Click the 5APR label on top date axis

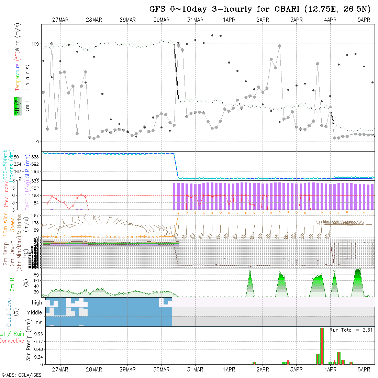[x=364, y=20]
